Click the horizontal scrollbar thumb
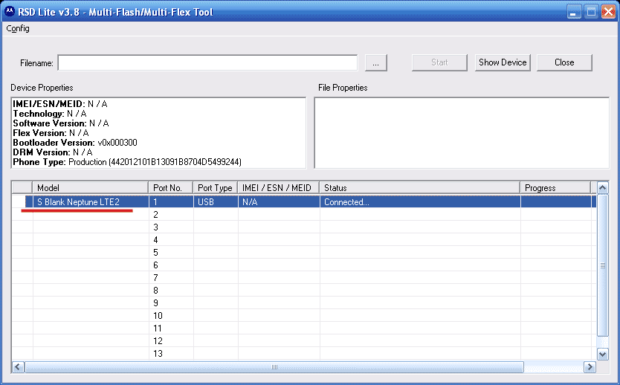 274,367
